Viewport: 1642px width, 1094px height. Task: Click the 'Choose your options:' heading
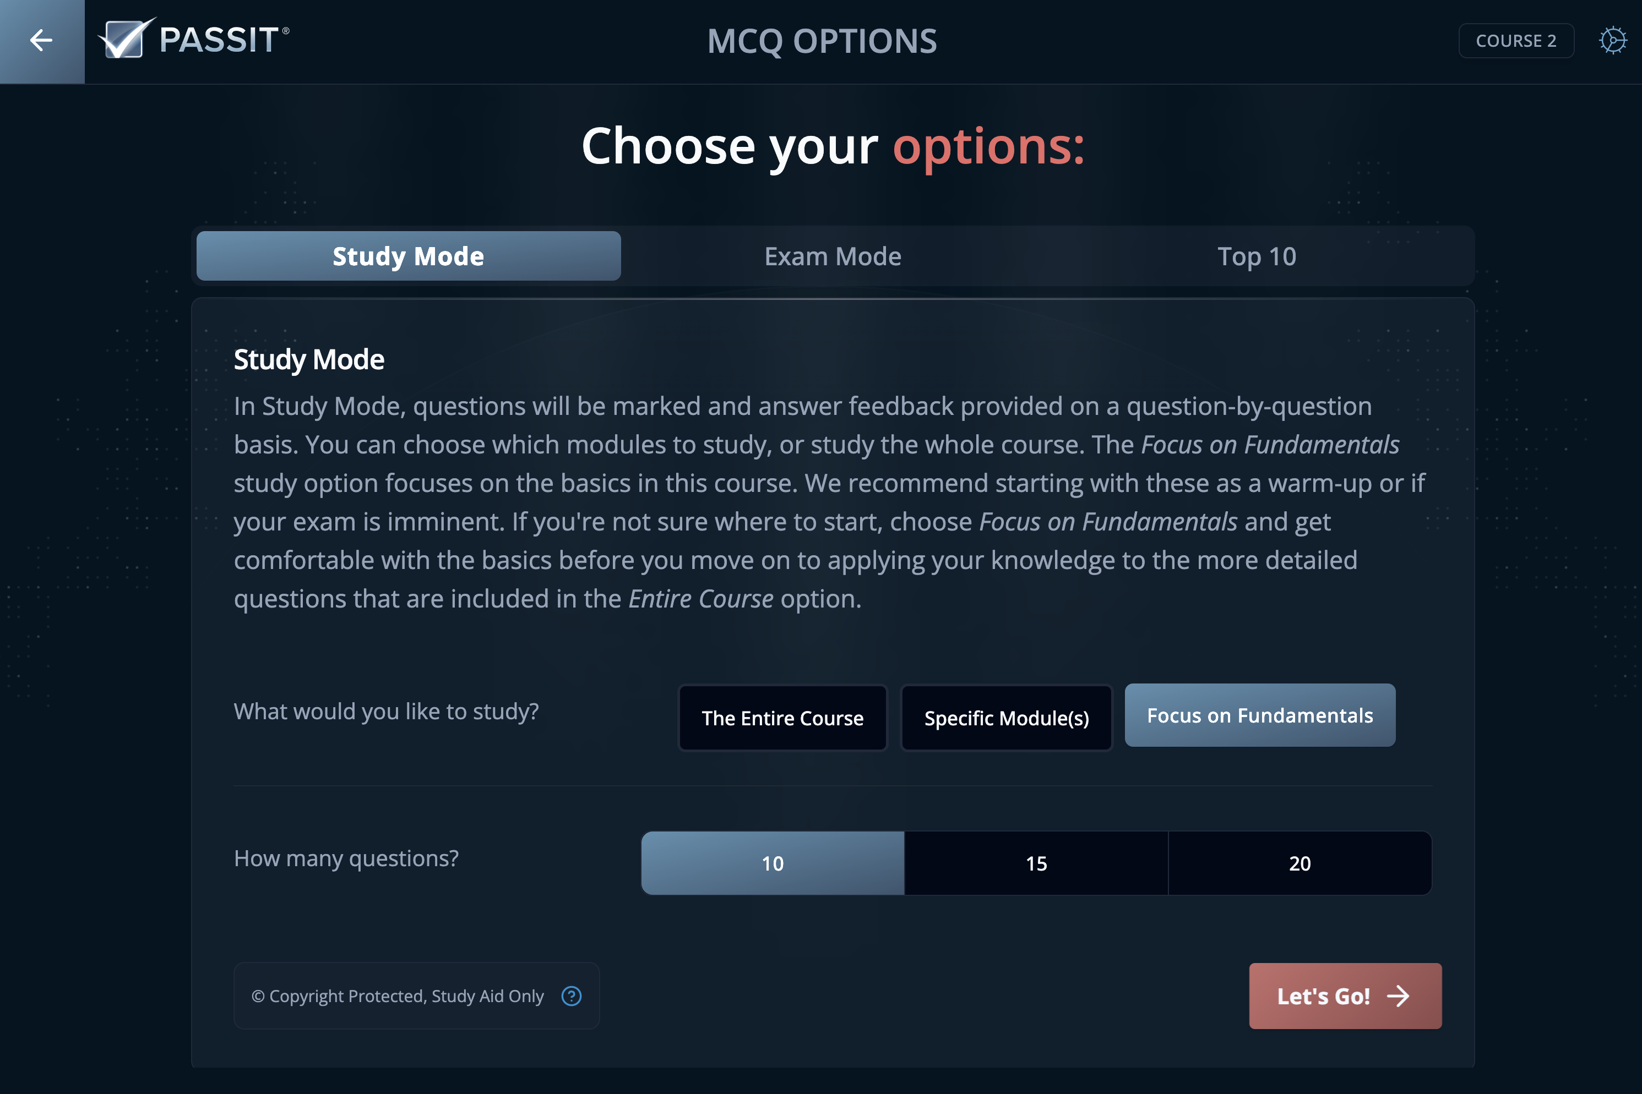tap(832, 146)
